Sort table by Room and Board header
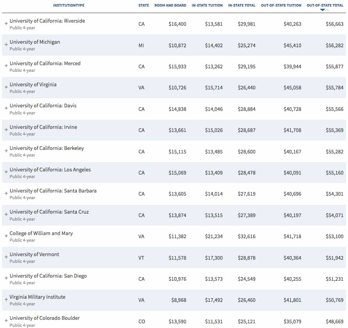The height and width of the screenshot is (328, 348). pyautogui.click(x=170, y=5)
